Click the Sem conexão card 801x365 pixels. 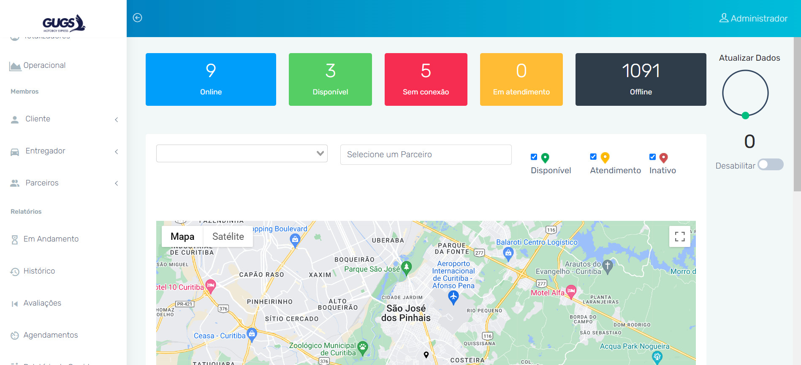point(426,80)
